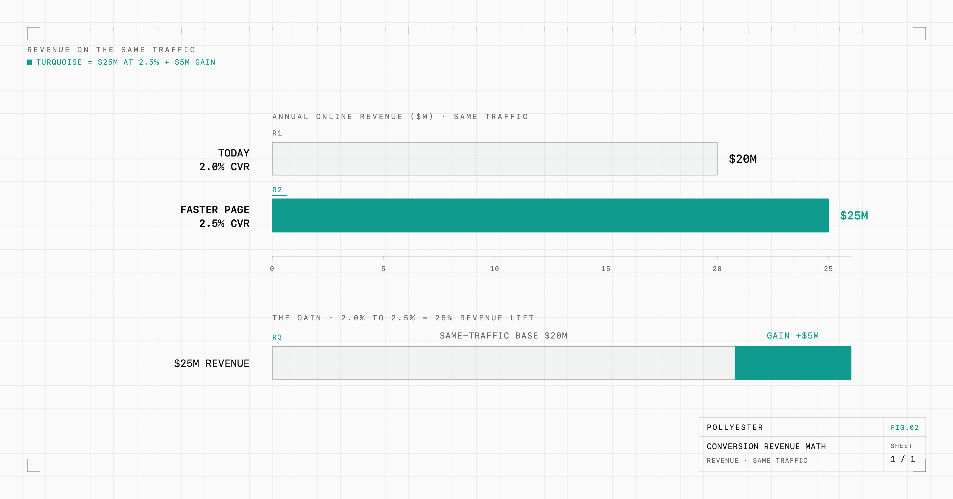This screenshot has height=499, width=953.
Task: Click the 'FASTER PAGE' row label
Action: click(215, 210)
